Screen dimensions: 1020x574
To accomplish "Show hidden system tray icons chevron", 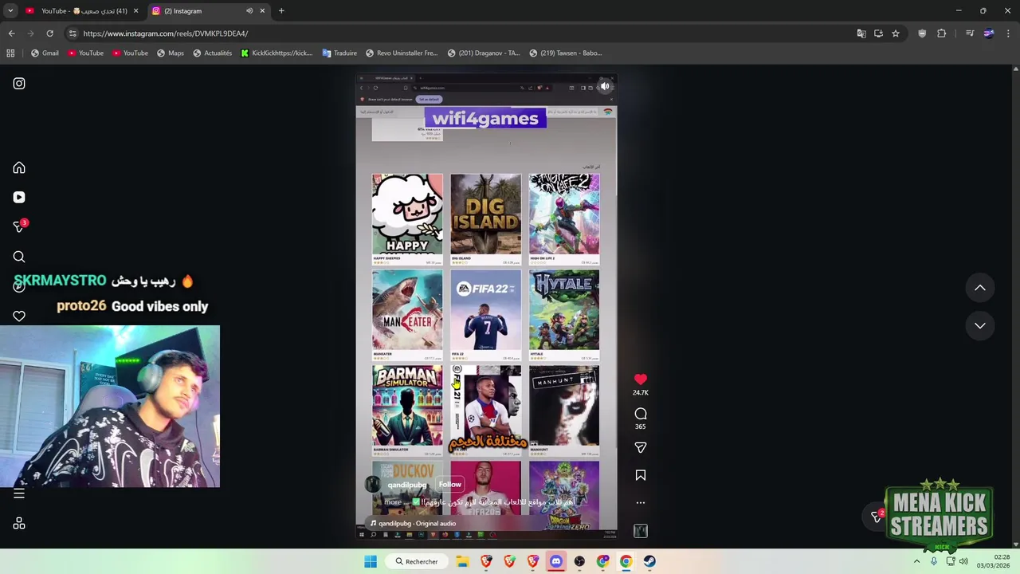I will pyautogui.click(x=916, y=561).
